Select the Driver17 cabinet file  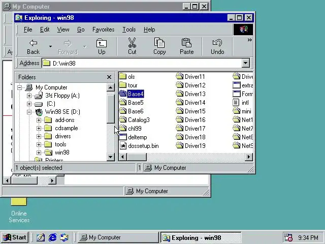coord(195,129)
